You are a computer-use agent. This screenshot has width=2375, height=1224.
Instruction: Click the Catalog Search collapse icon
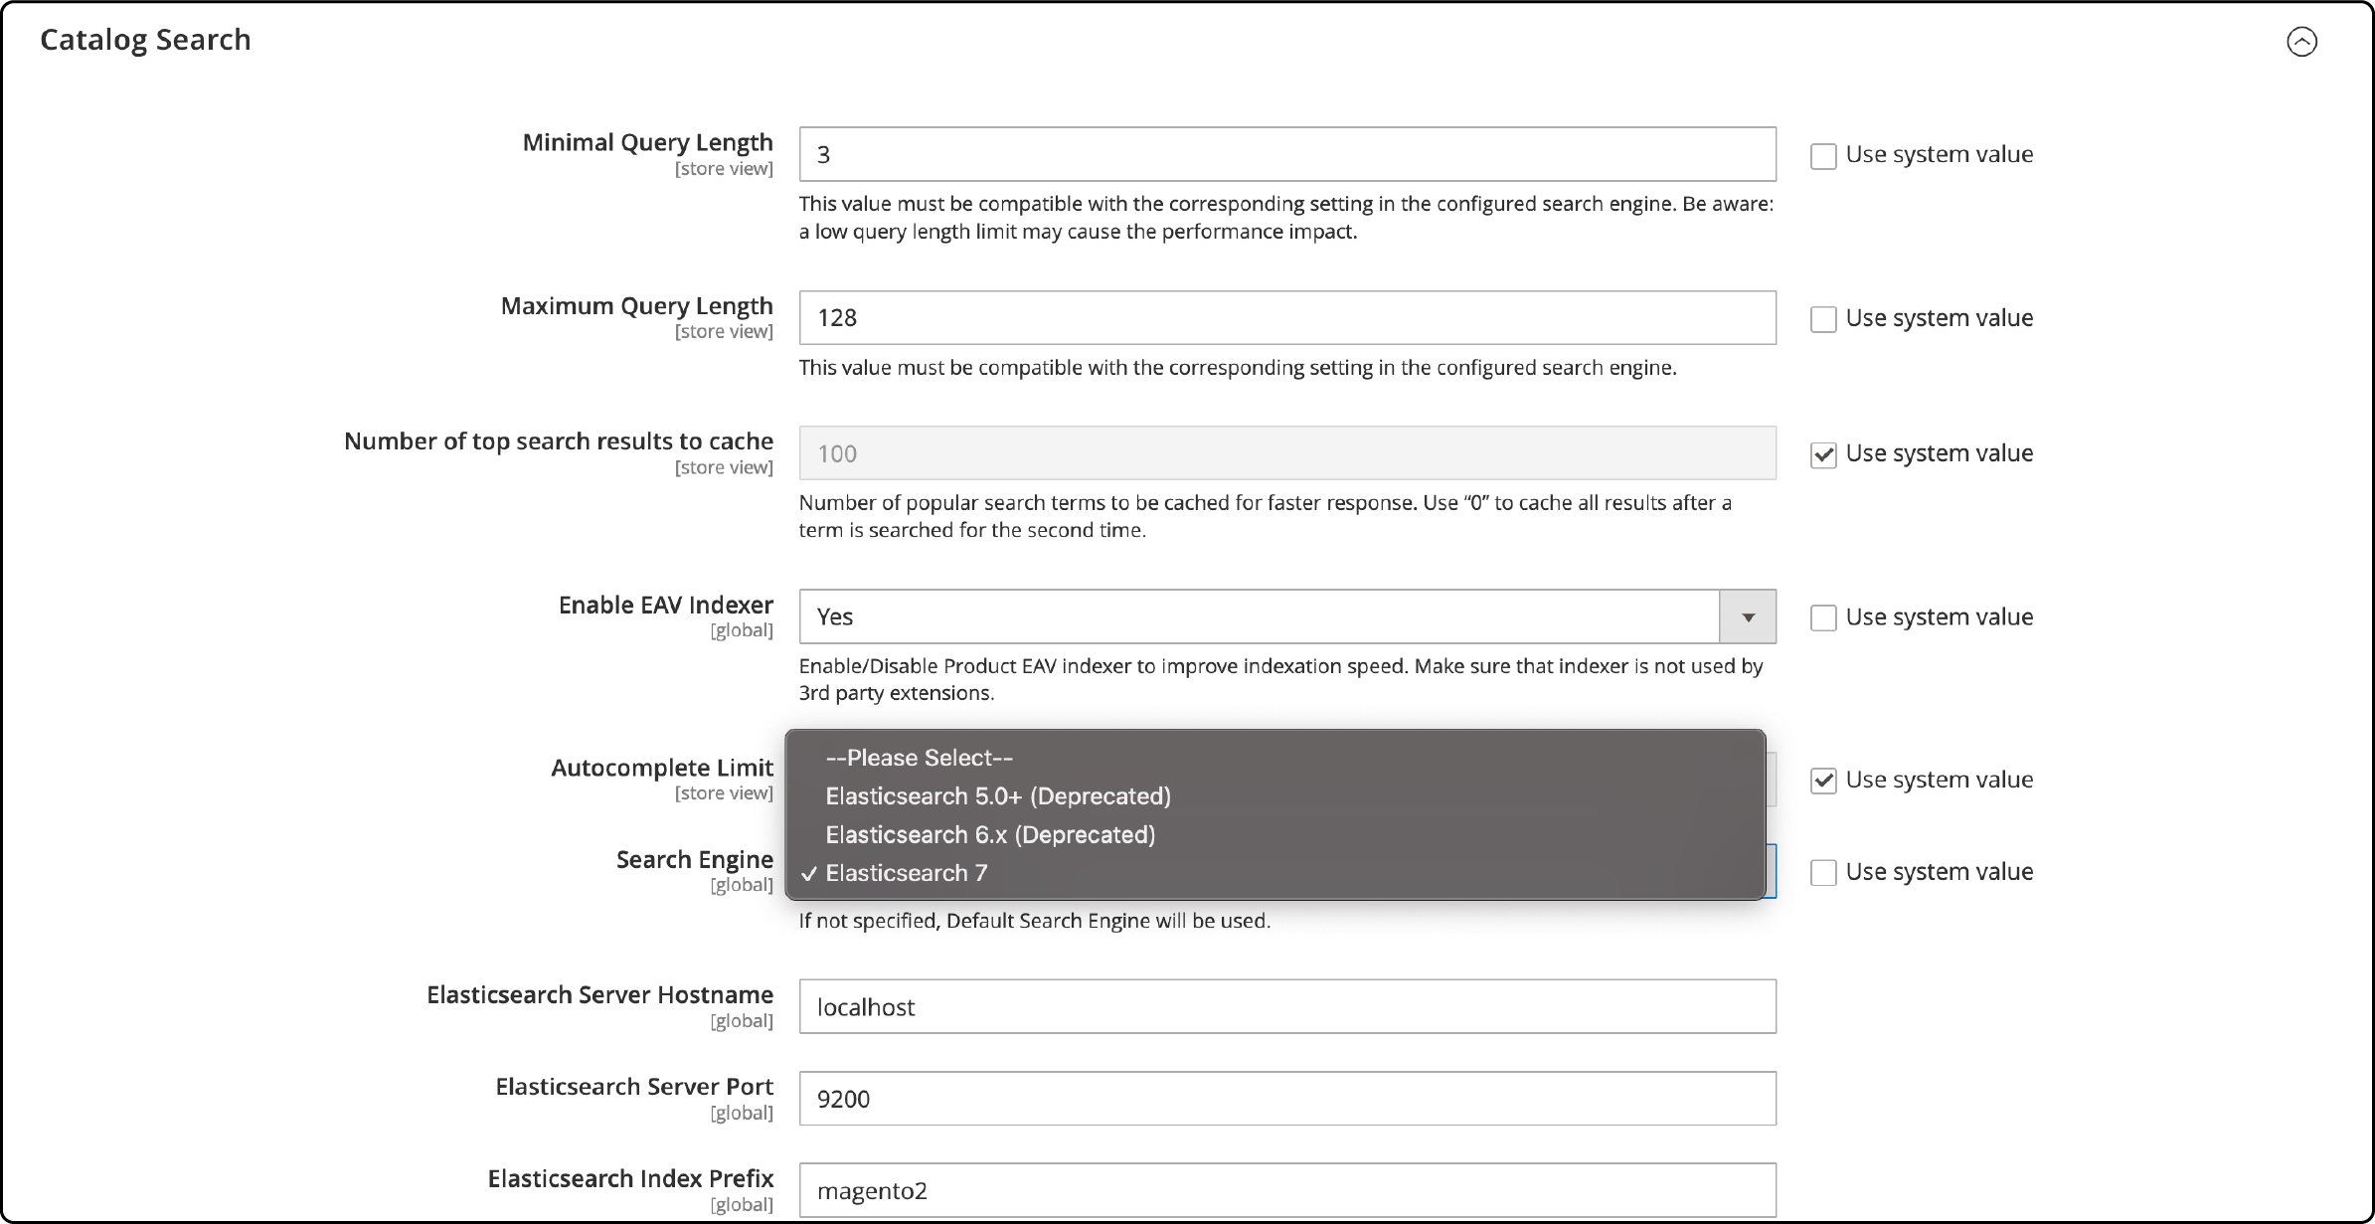(2308, 42)
